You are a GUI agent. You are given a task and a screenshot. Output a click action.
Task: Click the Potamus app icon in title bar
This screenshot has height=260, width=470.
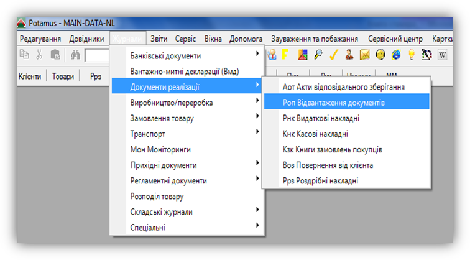(21, 23)
